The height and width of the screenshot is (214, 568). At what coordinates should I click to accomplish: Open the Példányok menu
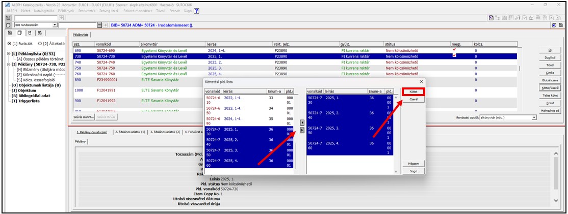(66, 11)
